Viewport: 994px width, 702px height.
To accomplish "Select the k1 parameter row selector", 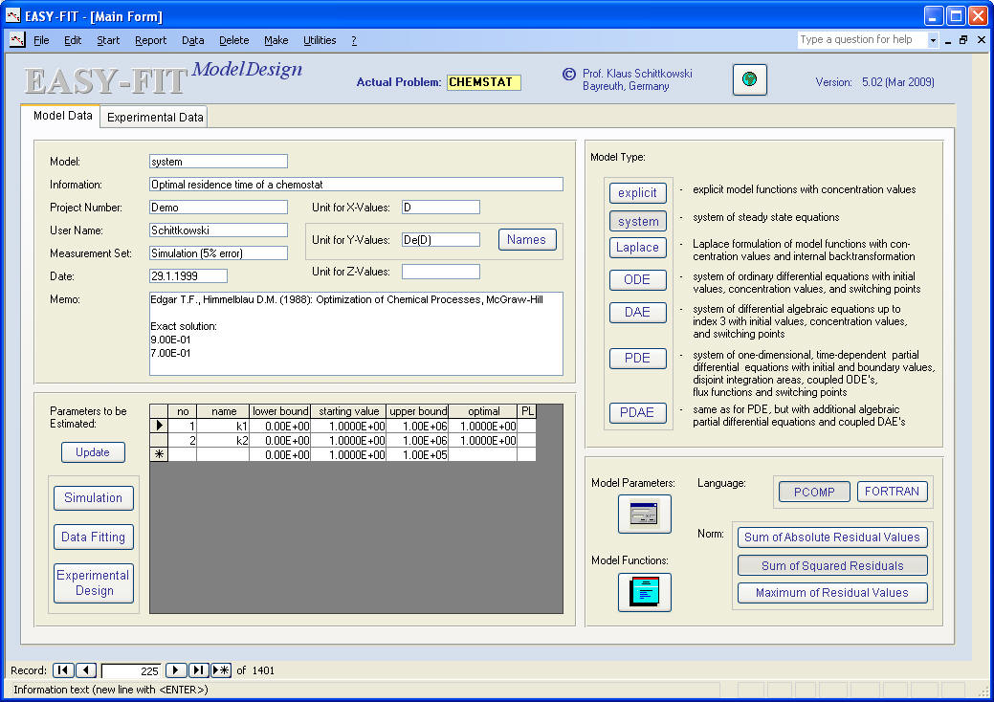I will (x=159, y=426).
